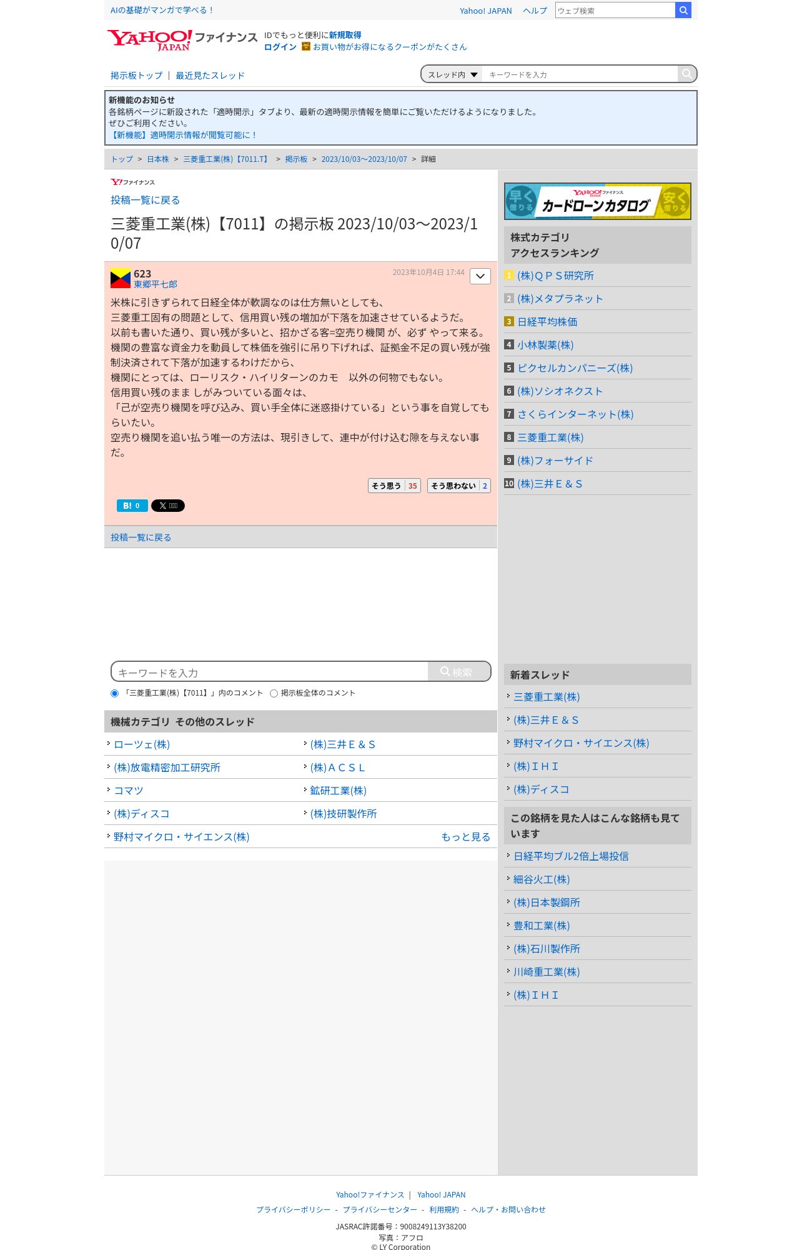Open ranking item さくらインターネット(株)

pyautogui.click(x=575, y=414)
